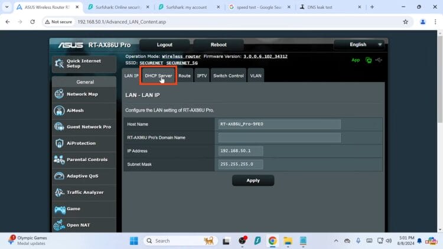
Task: Click the Logout button
Action: [164, 45]
